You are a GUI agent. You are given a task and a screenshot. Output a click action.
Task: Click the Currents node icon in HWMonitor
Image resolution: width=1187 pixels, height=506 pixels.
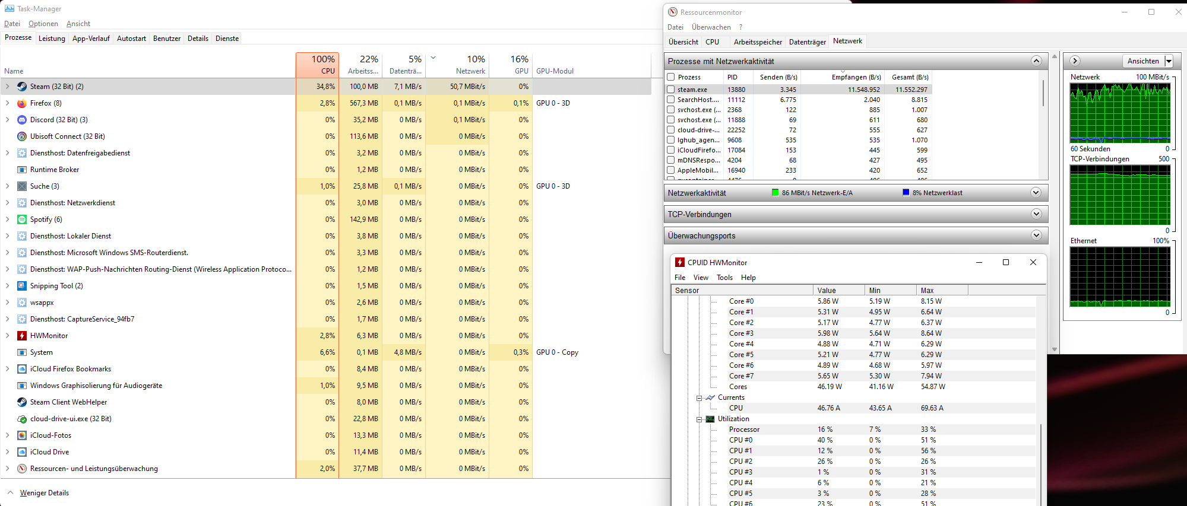710,397
